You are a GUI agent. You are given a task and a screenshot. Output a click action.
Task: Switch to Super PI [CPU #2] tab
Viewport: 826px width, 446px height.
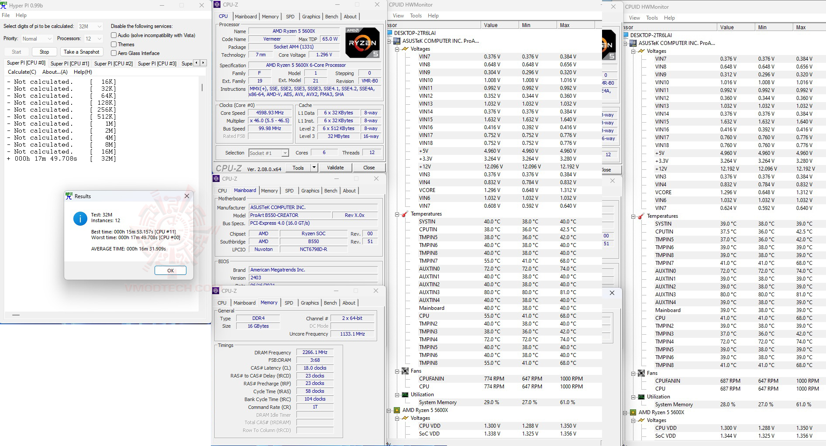click(114, 64)
